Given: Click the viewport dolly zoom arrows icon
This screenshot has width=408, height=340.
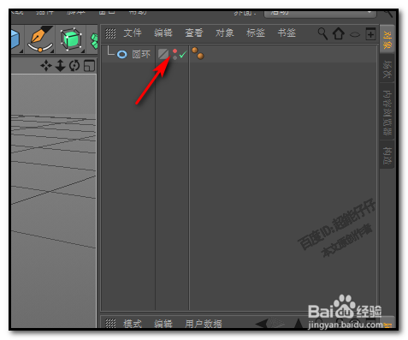Looking at the screenshot, I should coord(60,65).
